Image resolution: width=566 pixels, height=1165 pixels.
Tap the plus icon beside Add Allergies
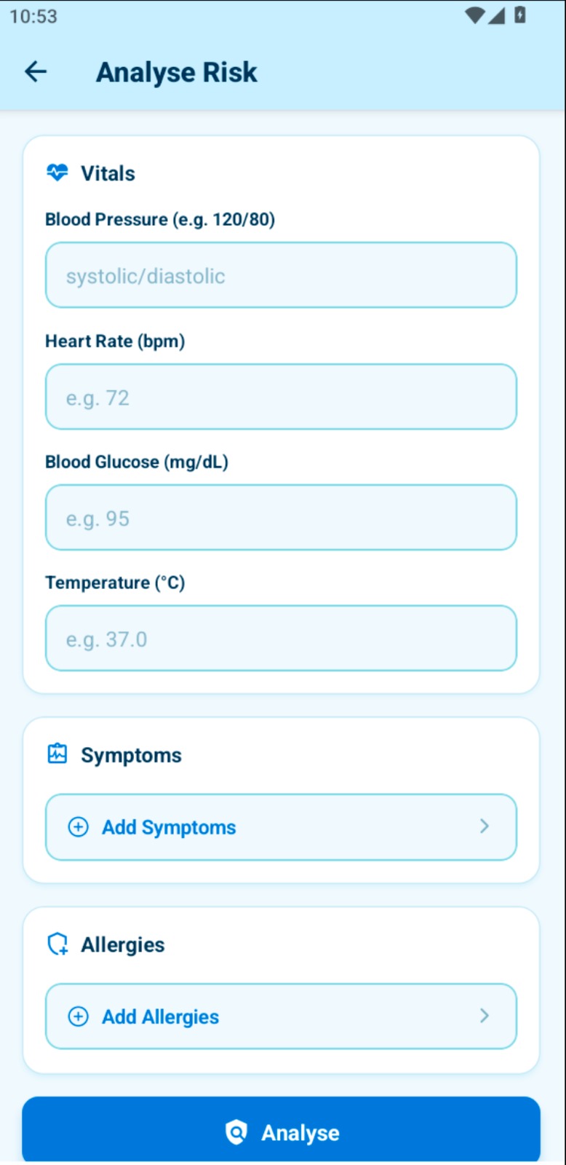tap(78, 1016)
